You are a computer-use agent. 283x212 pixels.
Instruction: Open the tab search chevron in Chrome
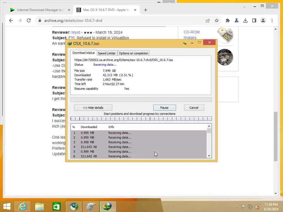(x=244, y=7)
